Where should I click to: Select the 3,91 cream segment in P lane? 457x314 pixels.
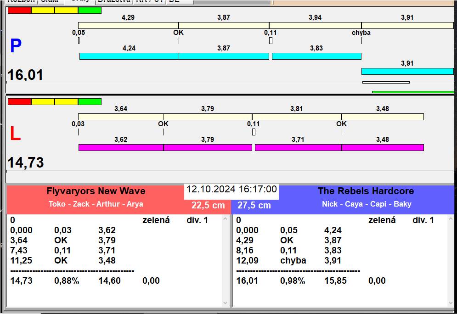coord(407,25)
